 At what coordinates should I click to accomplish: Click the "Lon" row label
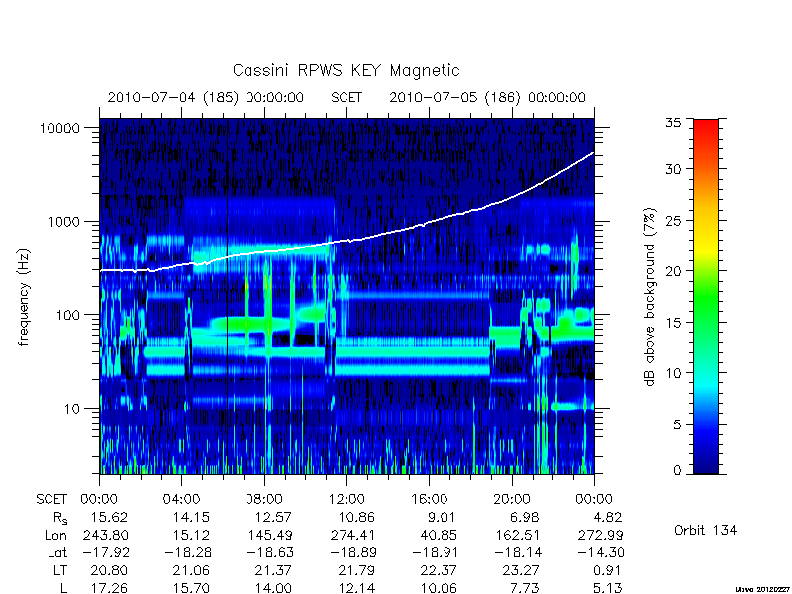coord(55,535)
